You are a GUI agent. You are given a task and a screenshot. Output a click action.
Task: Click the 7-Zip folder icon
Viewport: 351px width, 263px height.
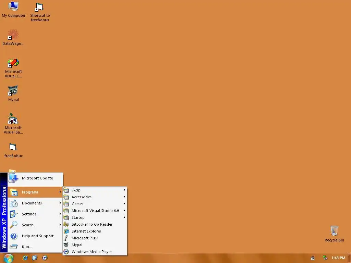66,190
